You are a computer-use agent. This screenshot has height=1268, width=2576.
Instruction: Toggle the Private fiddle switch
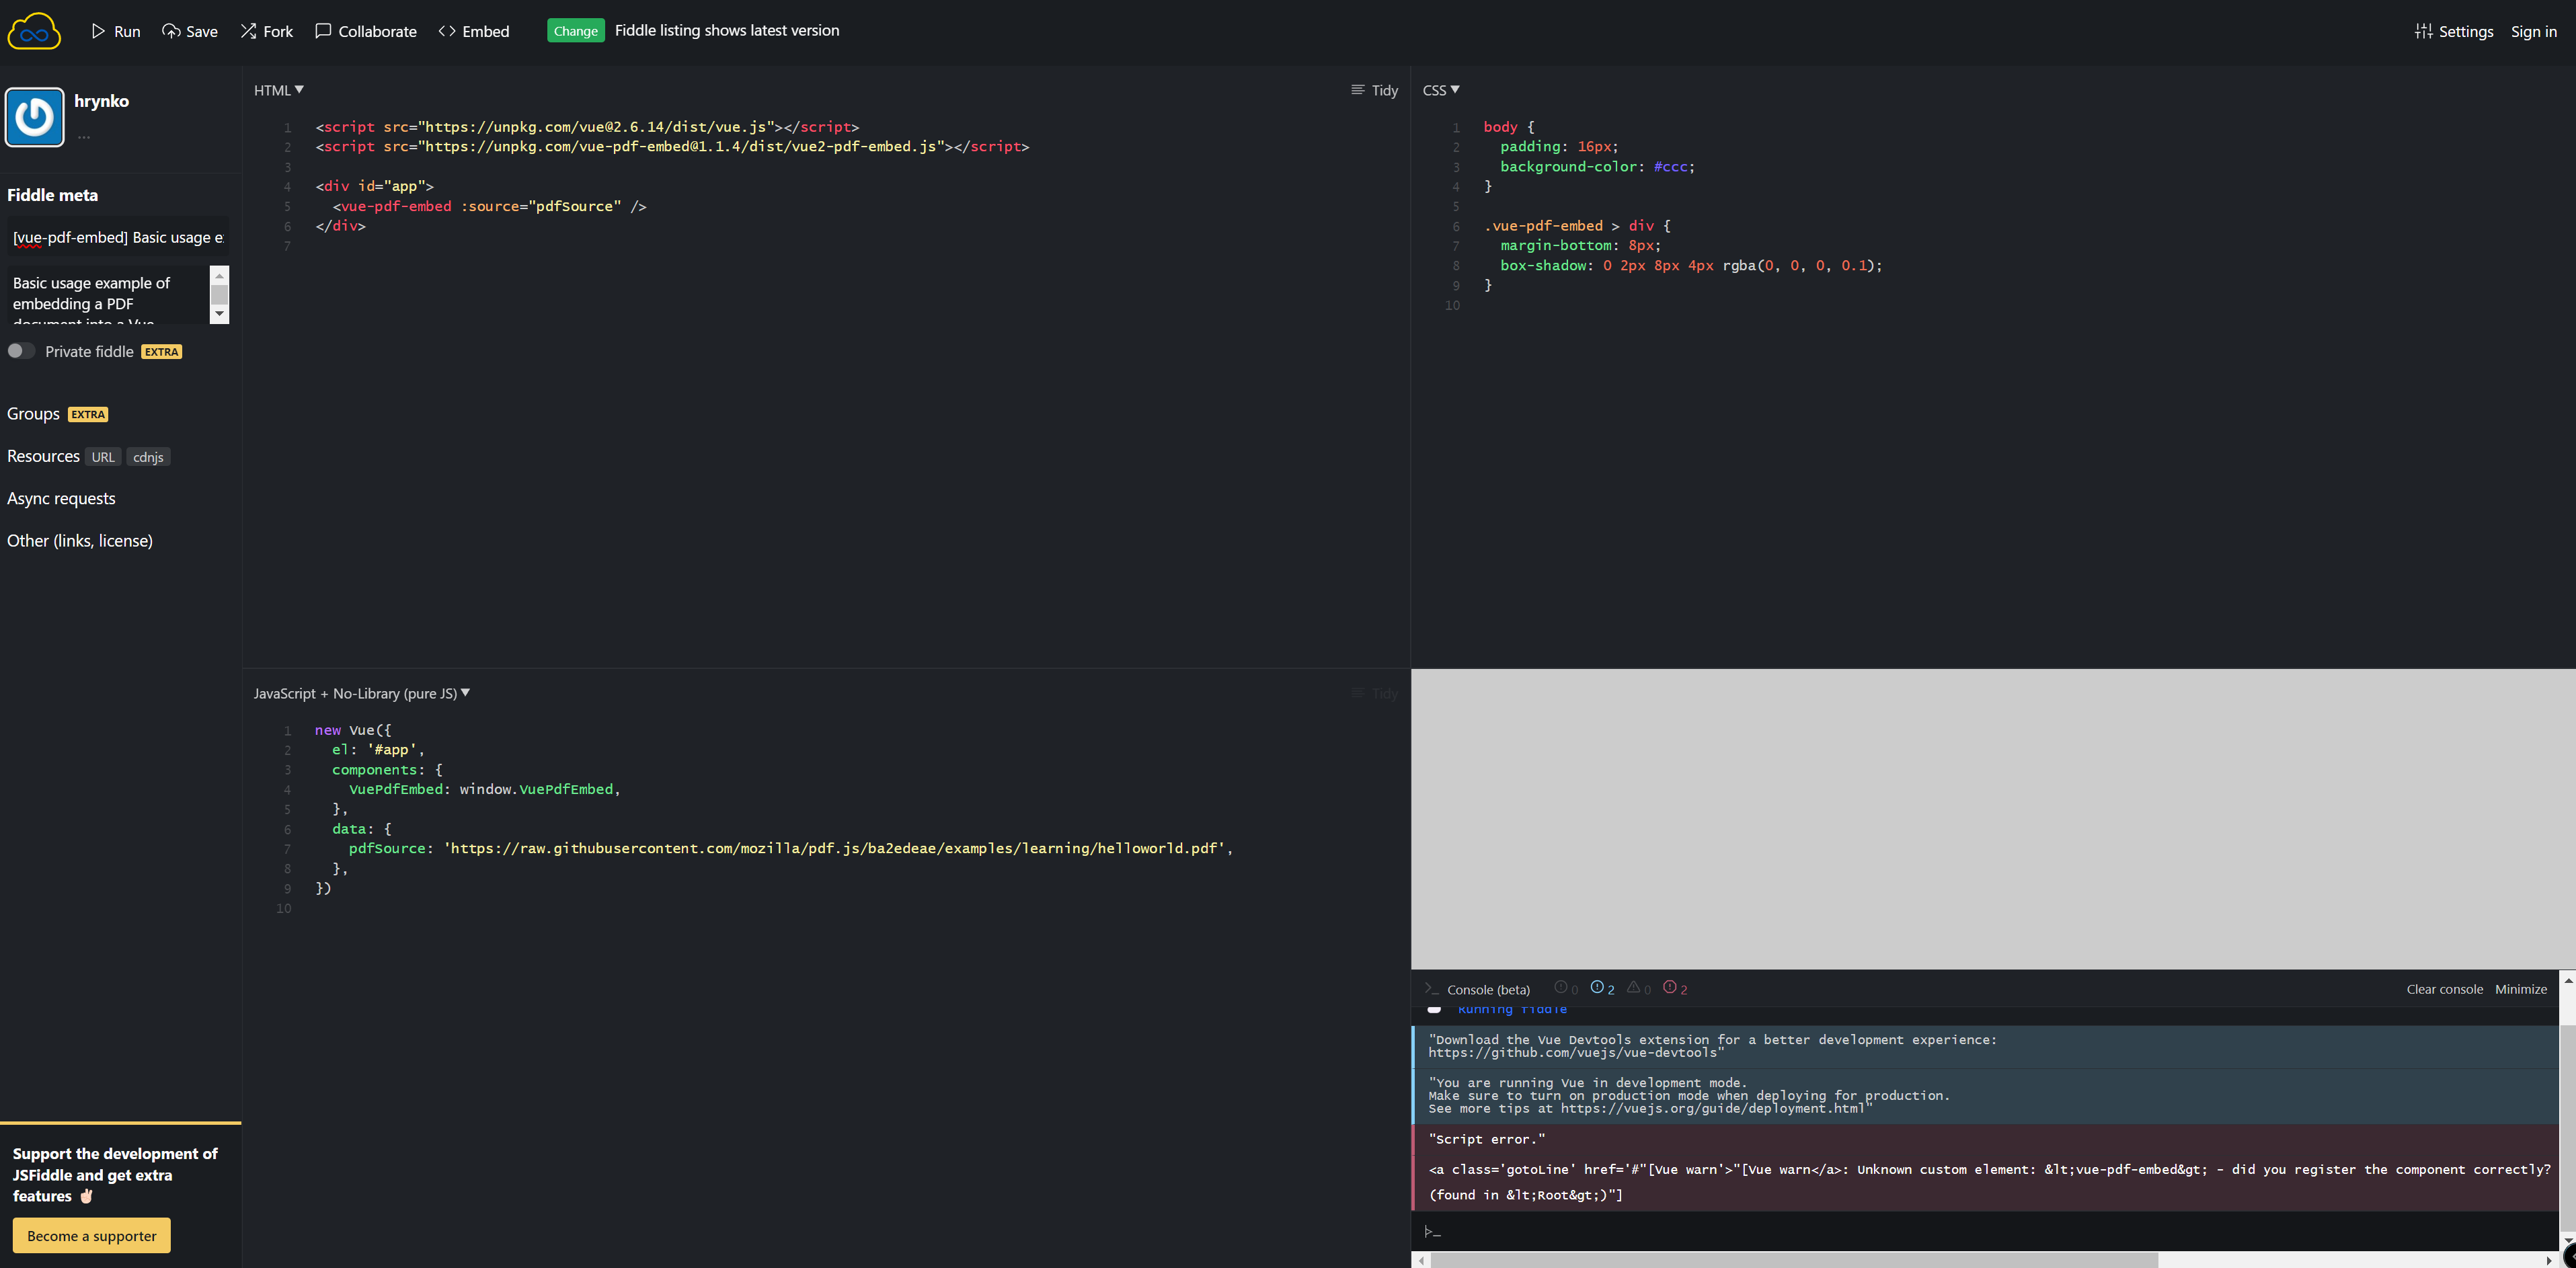[x=21, y=351]
